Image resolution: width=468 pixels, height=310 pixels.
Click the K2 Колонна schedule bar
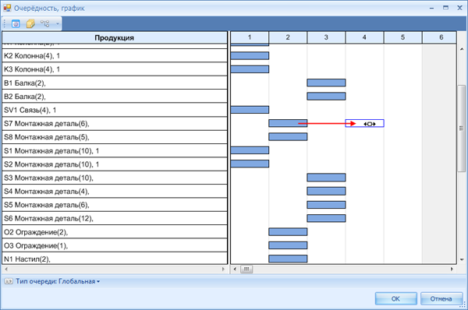point(250,55)
